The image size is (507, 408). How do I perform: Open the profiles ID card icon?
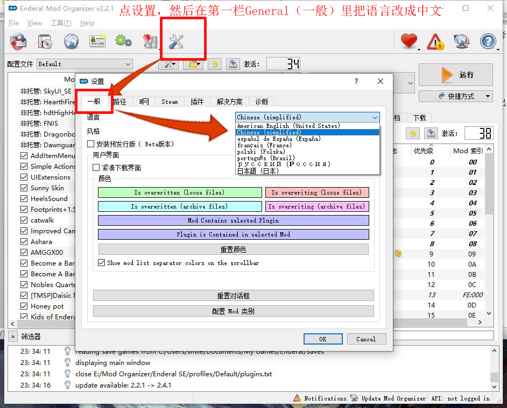click(97, 41)
